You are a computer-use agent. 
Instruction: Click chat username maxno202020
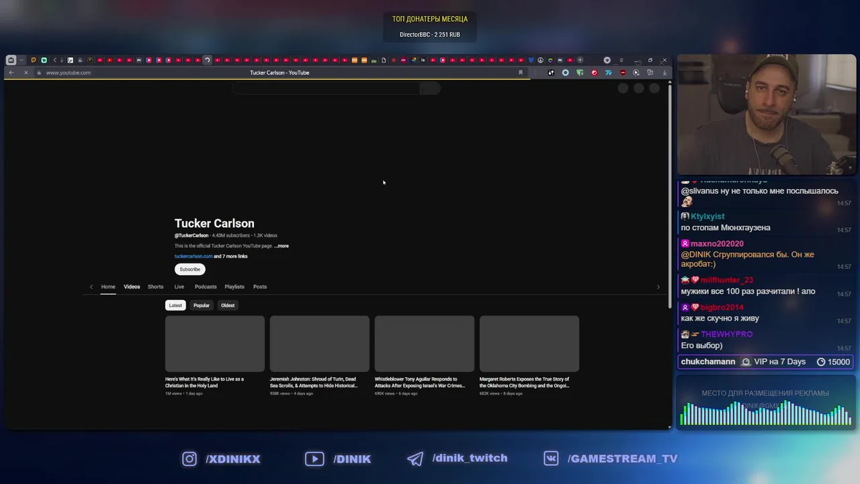click(x=717, y=243)
